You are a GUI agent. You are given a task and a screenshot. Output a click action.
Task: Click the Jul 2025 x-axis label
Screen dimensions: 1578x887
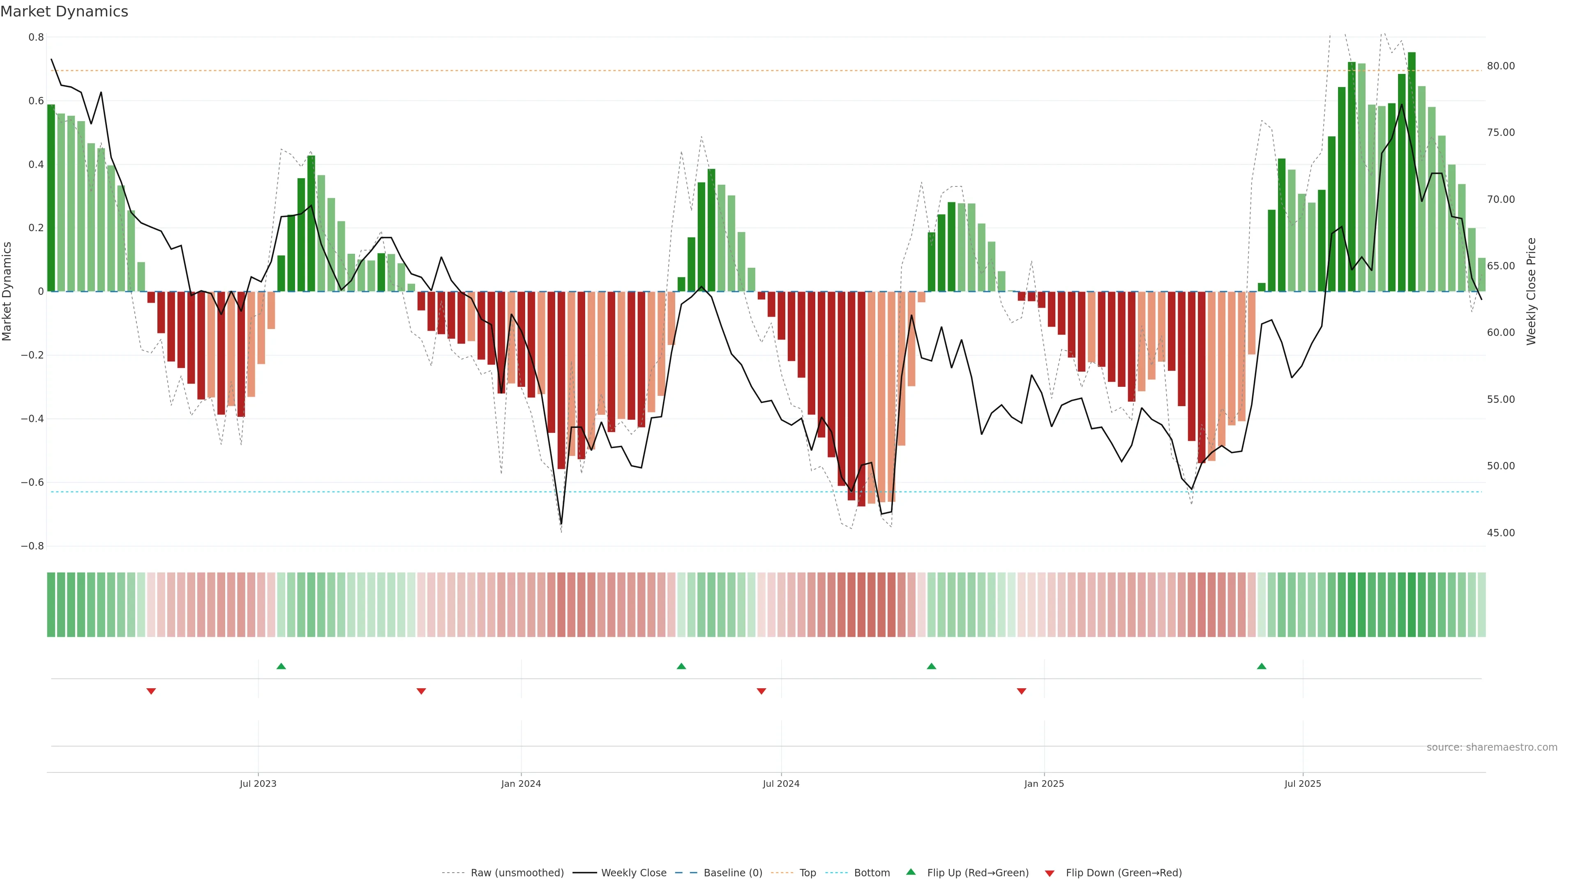1302,784
